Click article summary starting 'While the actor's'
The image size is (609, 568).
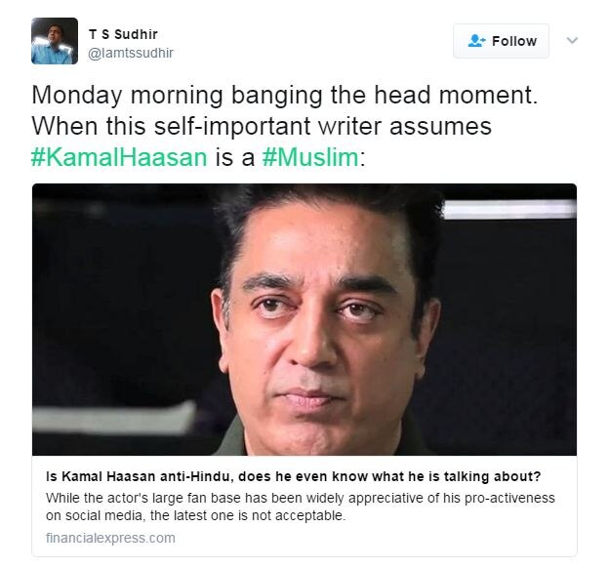click(x=301, y=507)
